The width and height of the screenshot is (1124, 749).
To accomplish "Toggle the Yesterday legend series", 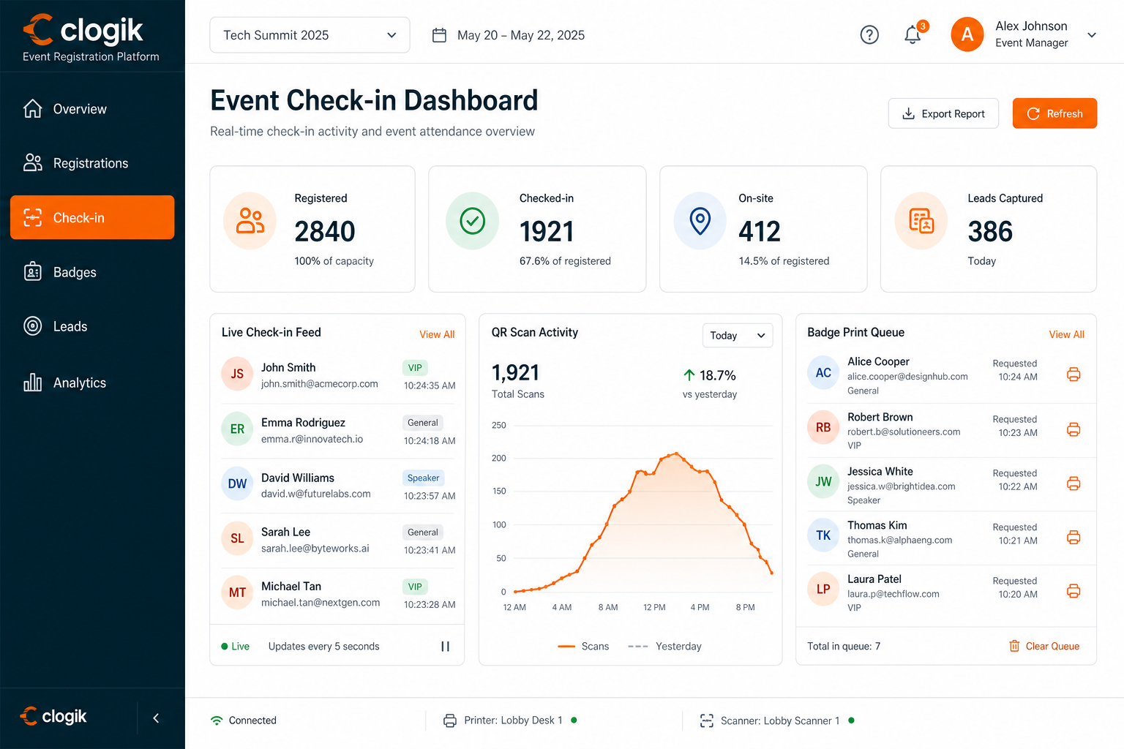I will (664, 647).
